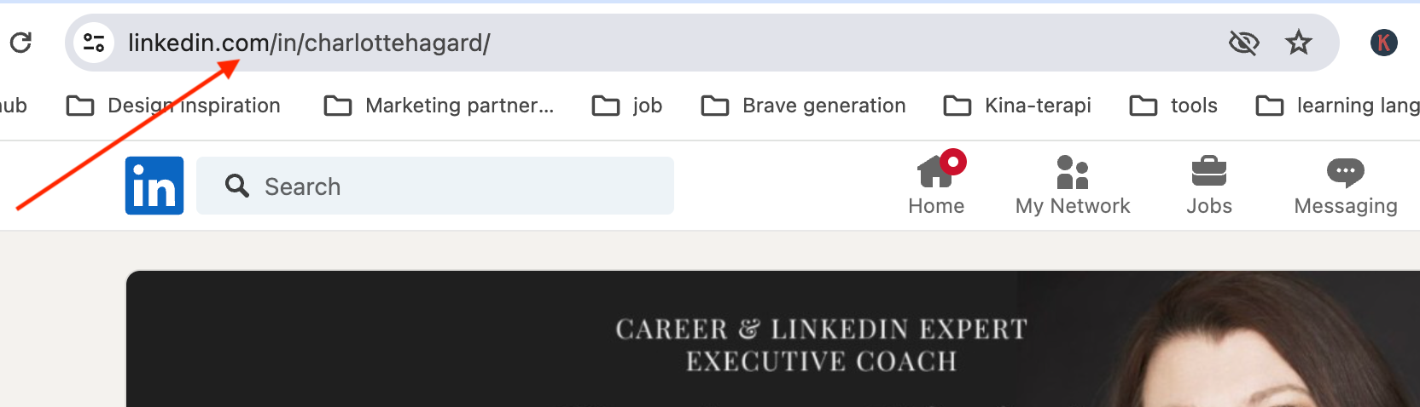Click the LinkedIn logo
1420x407 pixels.
154,186
